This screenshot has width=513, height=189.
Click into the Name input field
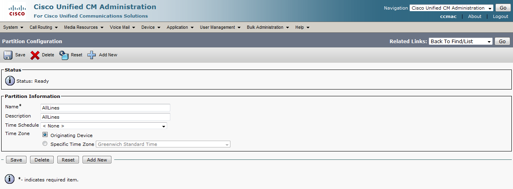pyautogui.click(x=105, y=107)
